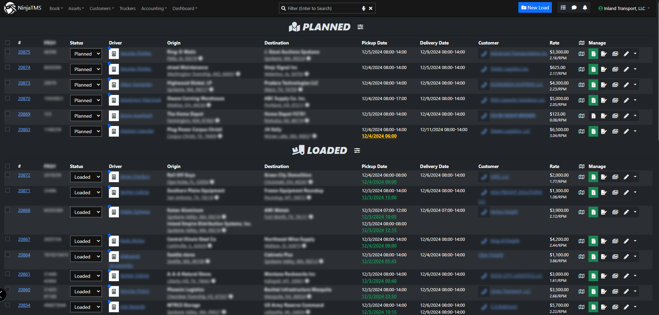Click driver ID card icon for load 20870
This screenshot has width=659, height=315.
[114, 100]
